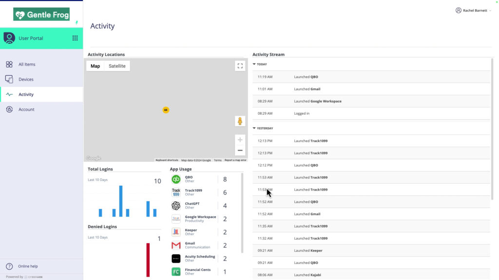Image resolution: width=499 pixels, height=280 pixels.
Task: Select the Track1099 icon in App Usage
Action: [x=176, y=192]
